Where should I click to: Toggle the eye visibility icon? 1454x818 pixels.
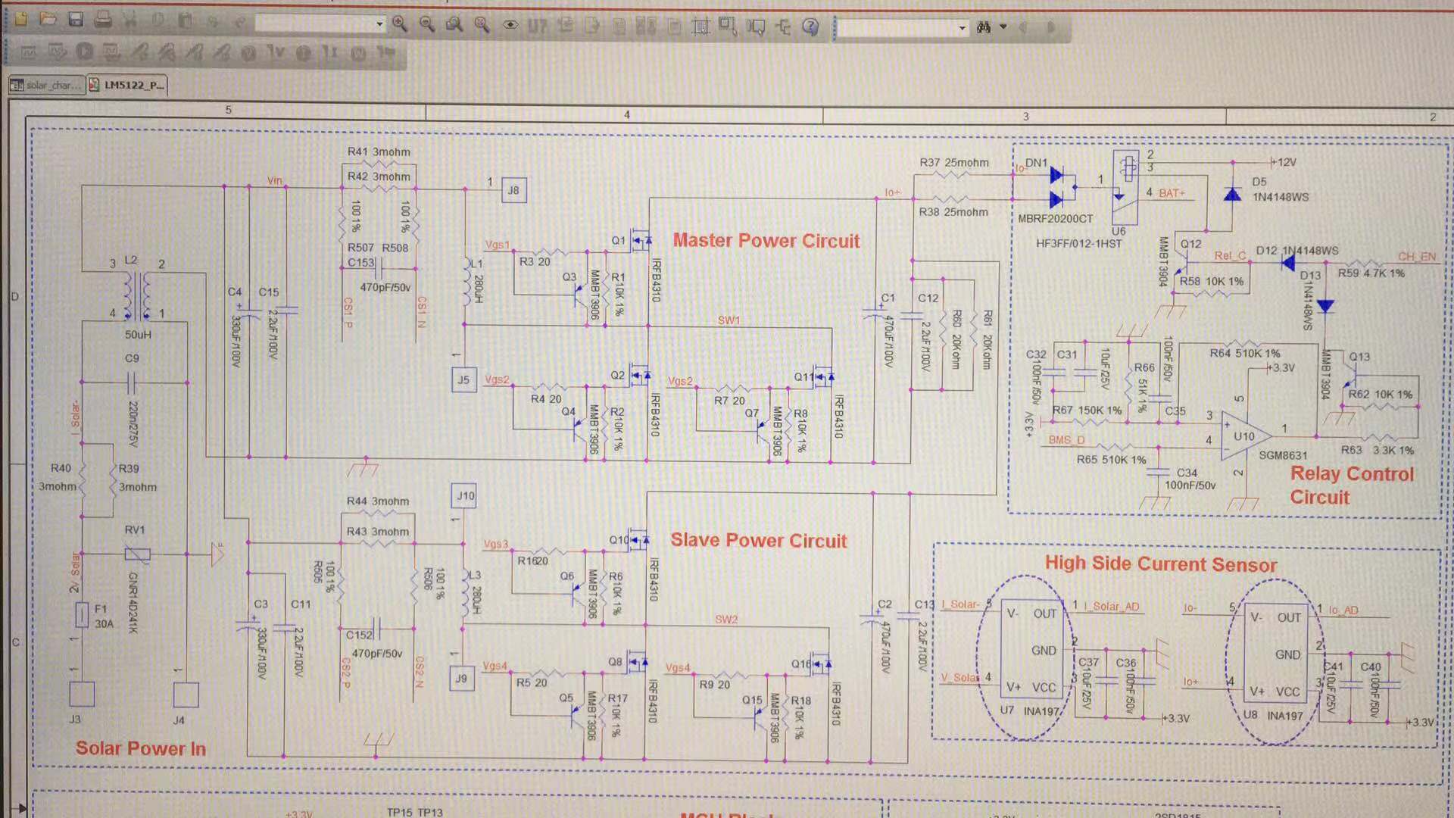(510, 25)
